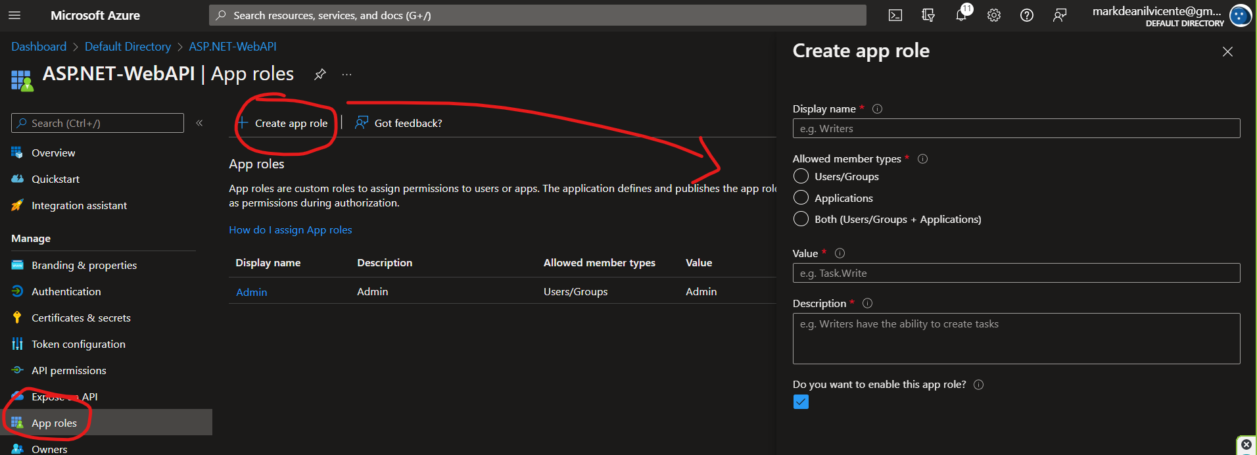The height and width of the screenshot is (455, 1257).
Task: Open the top bar feedback icon
Action: pos(1060,15)
